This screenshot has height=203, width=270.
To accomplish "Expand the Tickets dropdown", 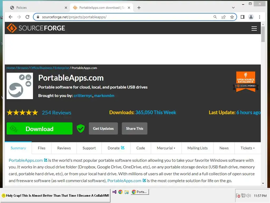I will coord(248,148).
